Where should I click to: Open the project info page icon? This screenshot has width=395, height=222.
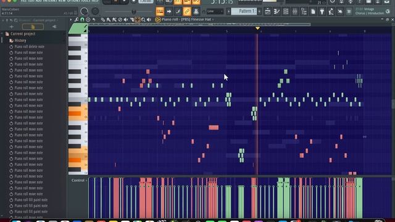pyautogui.click(x=313, y=11)
